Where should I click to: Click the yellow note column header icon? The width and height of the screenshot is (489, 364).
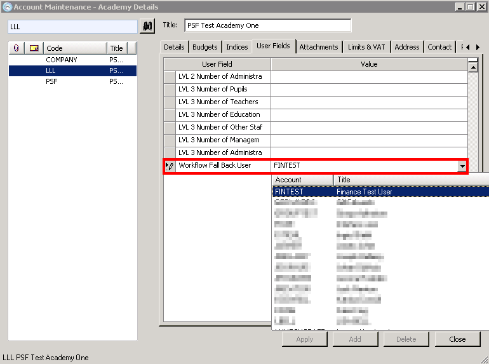click(x=34, y=48)
